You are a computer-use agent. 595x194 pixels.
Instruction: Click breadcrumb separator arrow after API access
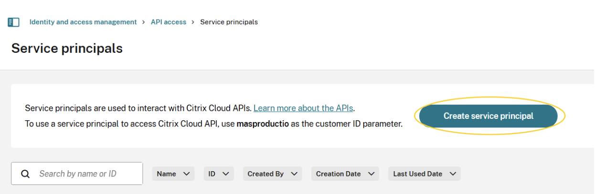coord(193,22)
